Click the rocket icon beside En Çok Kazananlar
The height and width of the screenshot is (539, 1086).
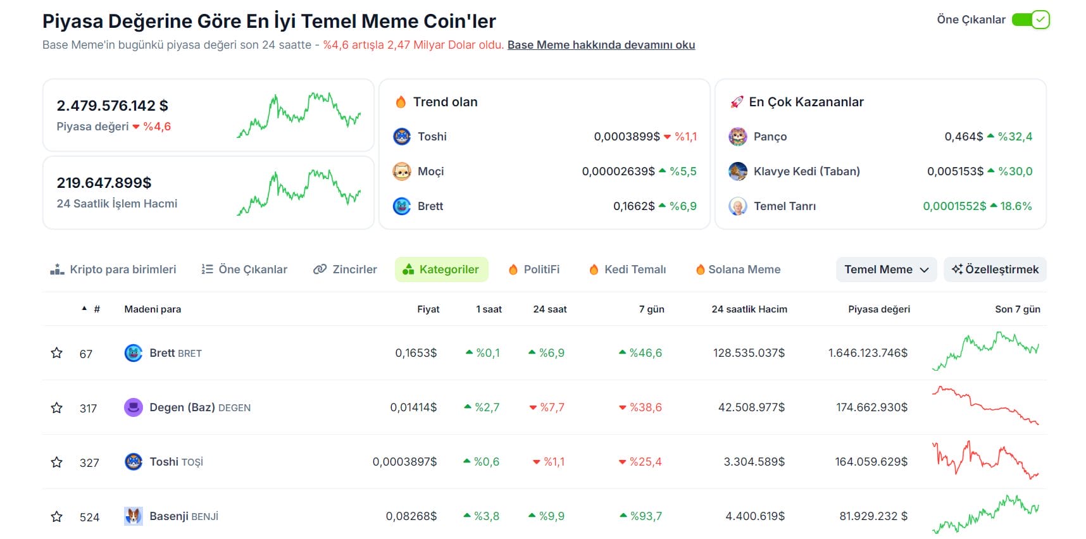click(736, 101)
